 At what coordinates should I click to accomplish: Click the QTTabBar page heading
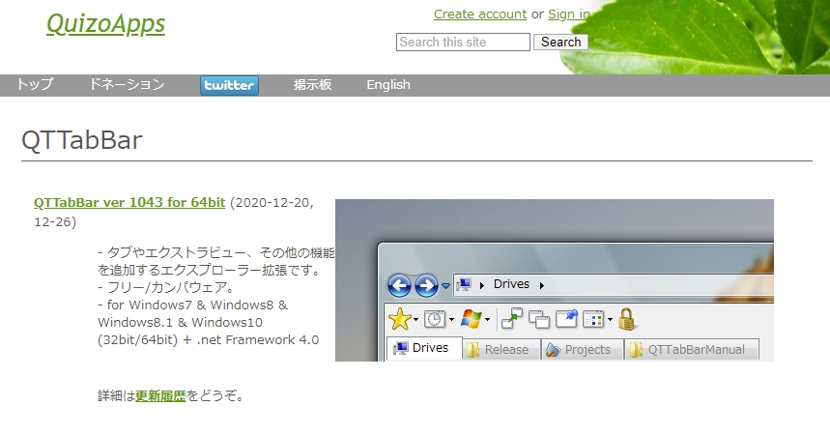82,140
